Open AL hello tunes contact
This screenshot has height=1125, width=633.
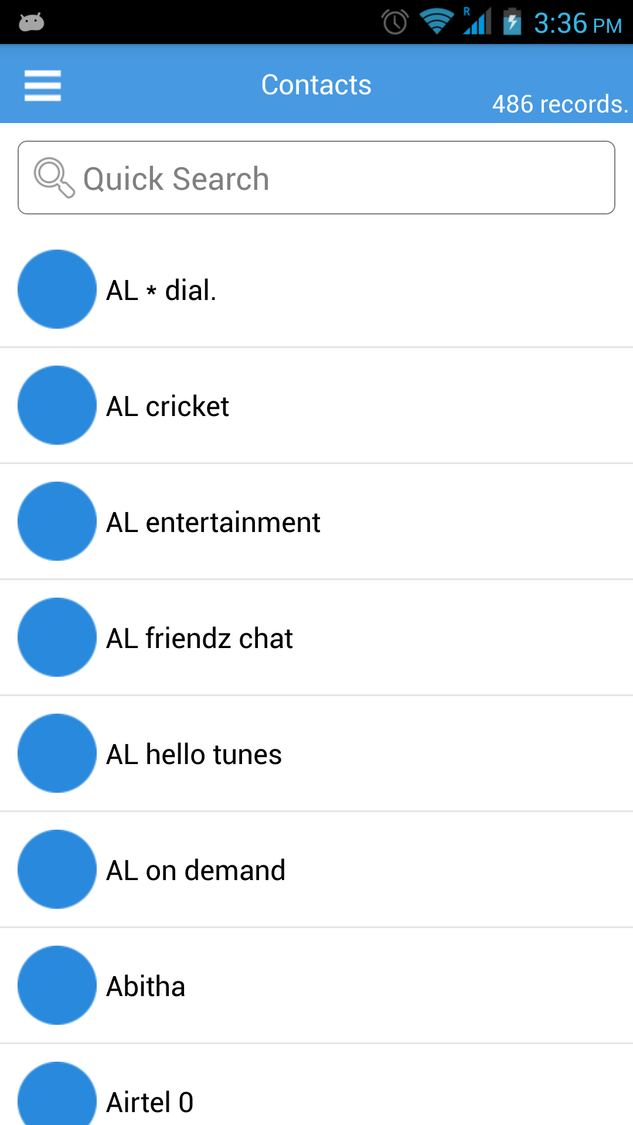click(194, 755)
